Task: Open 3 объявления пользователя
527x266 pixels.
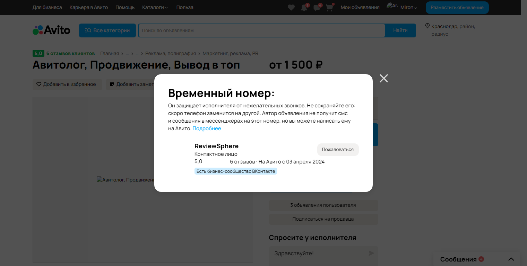Action: [323, 205]
